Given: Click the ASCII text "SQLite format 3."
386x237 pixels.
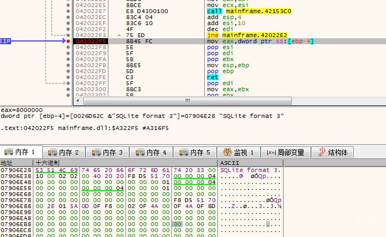Looking at the screenshot, I should (x=250, y=170).
